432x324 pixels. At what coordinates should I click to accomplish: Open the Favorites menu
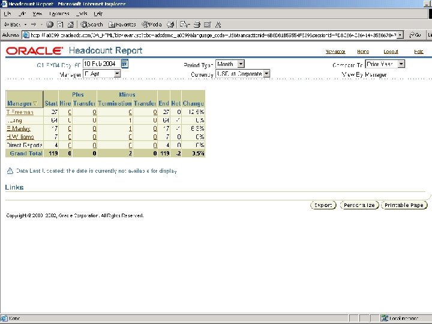click(x=59, y=13)
